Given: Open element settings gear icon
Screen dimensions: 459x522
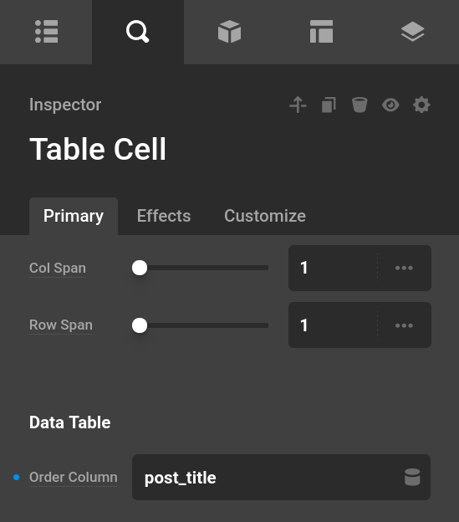Looking at the screenshot, I should pos(421,105).
